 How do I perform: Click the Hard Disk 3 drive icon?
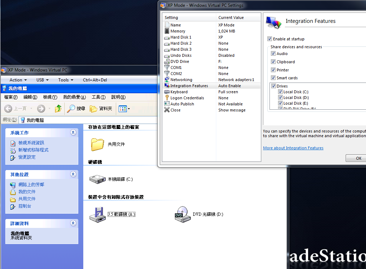click(167, 49)
